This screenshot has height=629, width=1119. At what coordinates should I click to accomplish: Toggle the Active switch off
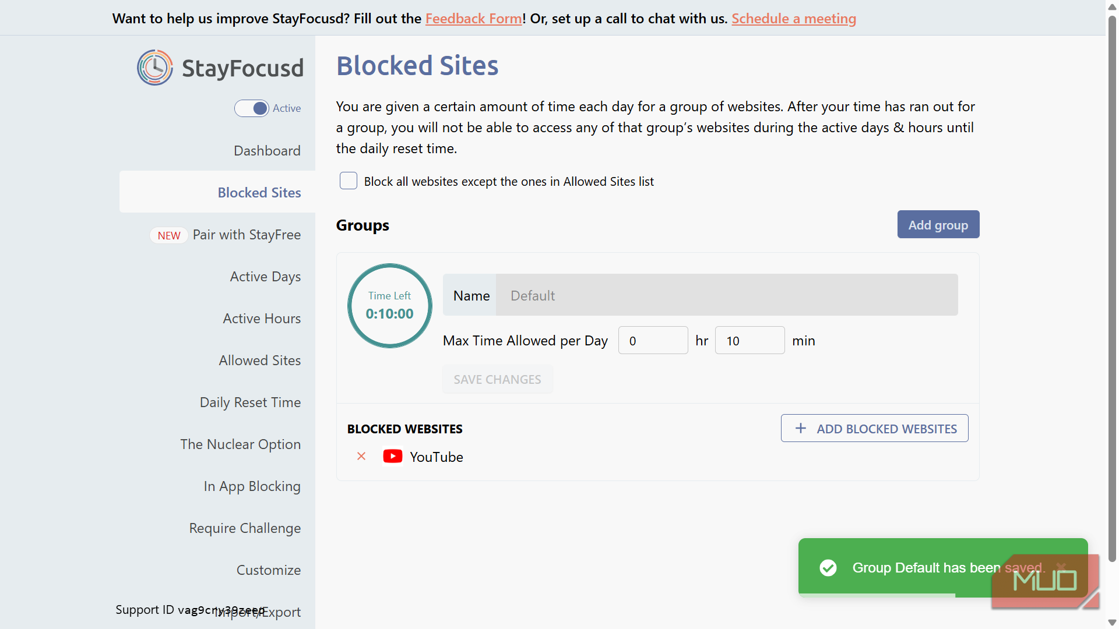click(x=252, y=108)
